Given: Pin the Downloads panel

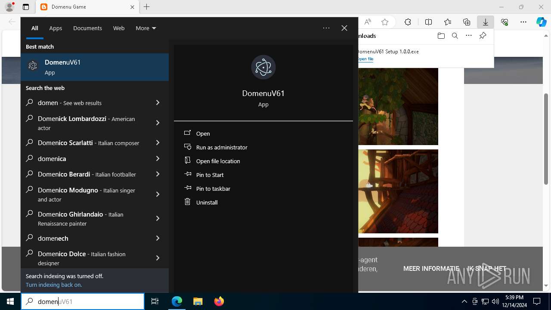Looking at the screenshot, I should [483, 36].
